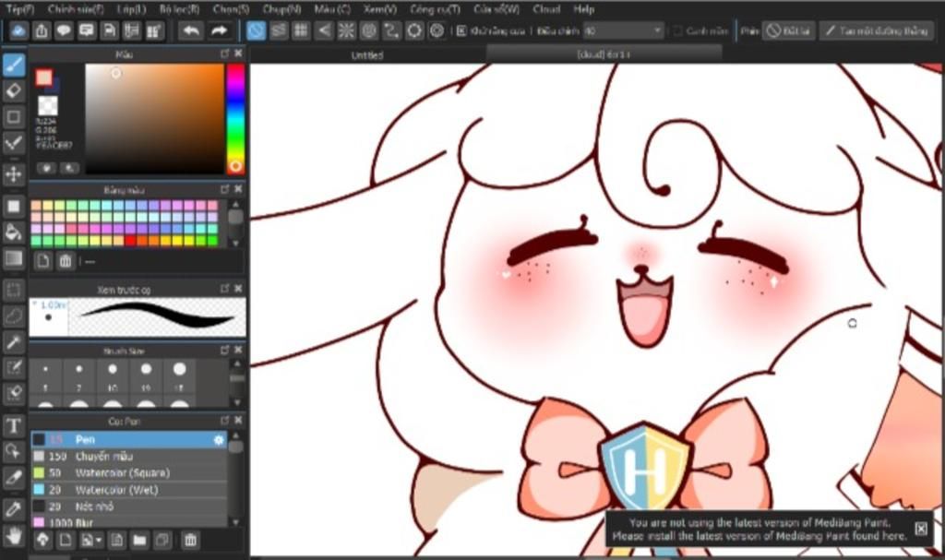
Task: Click the foreground color swatch
Action: coord(43,77)
